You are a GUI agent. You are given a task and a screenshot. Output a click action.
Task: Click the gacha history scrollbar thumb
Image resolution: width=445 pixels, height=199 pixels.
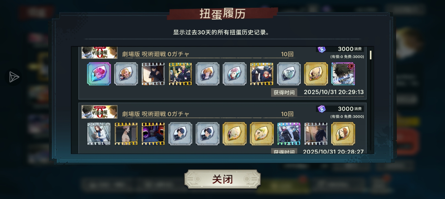click(370, 55)
